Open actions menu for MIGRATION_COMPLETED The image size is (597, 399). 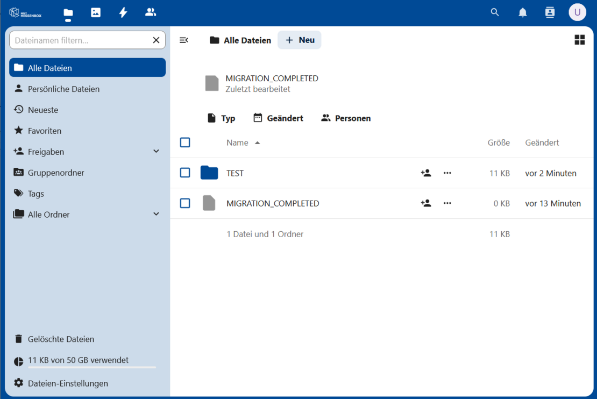pyautogui.click(x=447, y=203)
